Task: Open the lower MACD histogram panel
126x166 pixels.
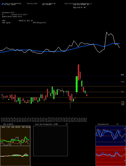Action: [15, 156]
